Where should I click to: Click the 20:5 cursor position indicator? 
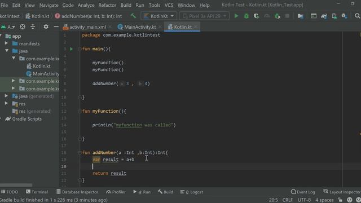point(273,200)
